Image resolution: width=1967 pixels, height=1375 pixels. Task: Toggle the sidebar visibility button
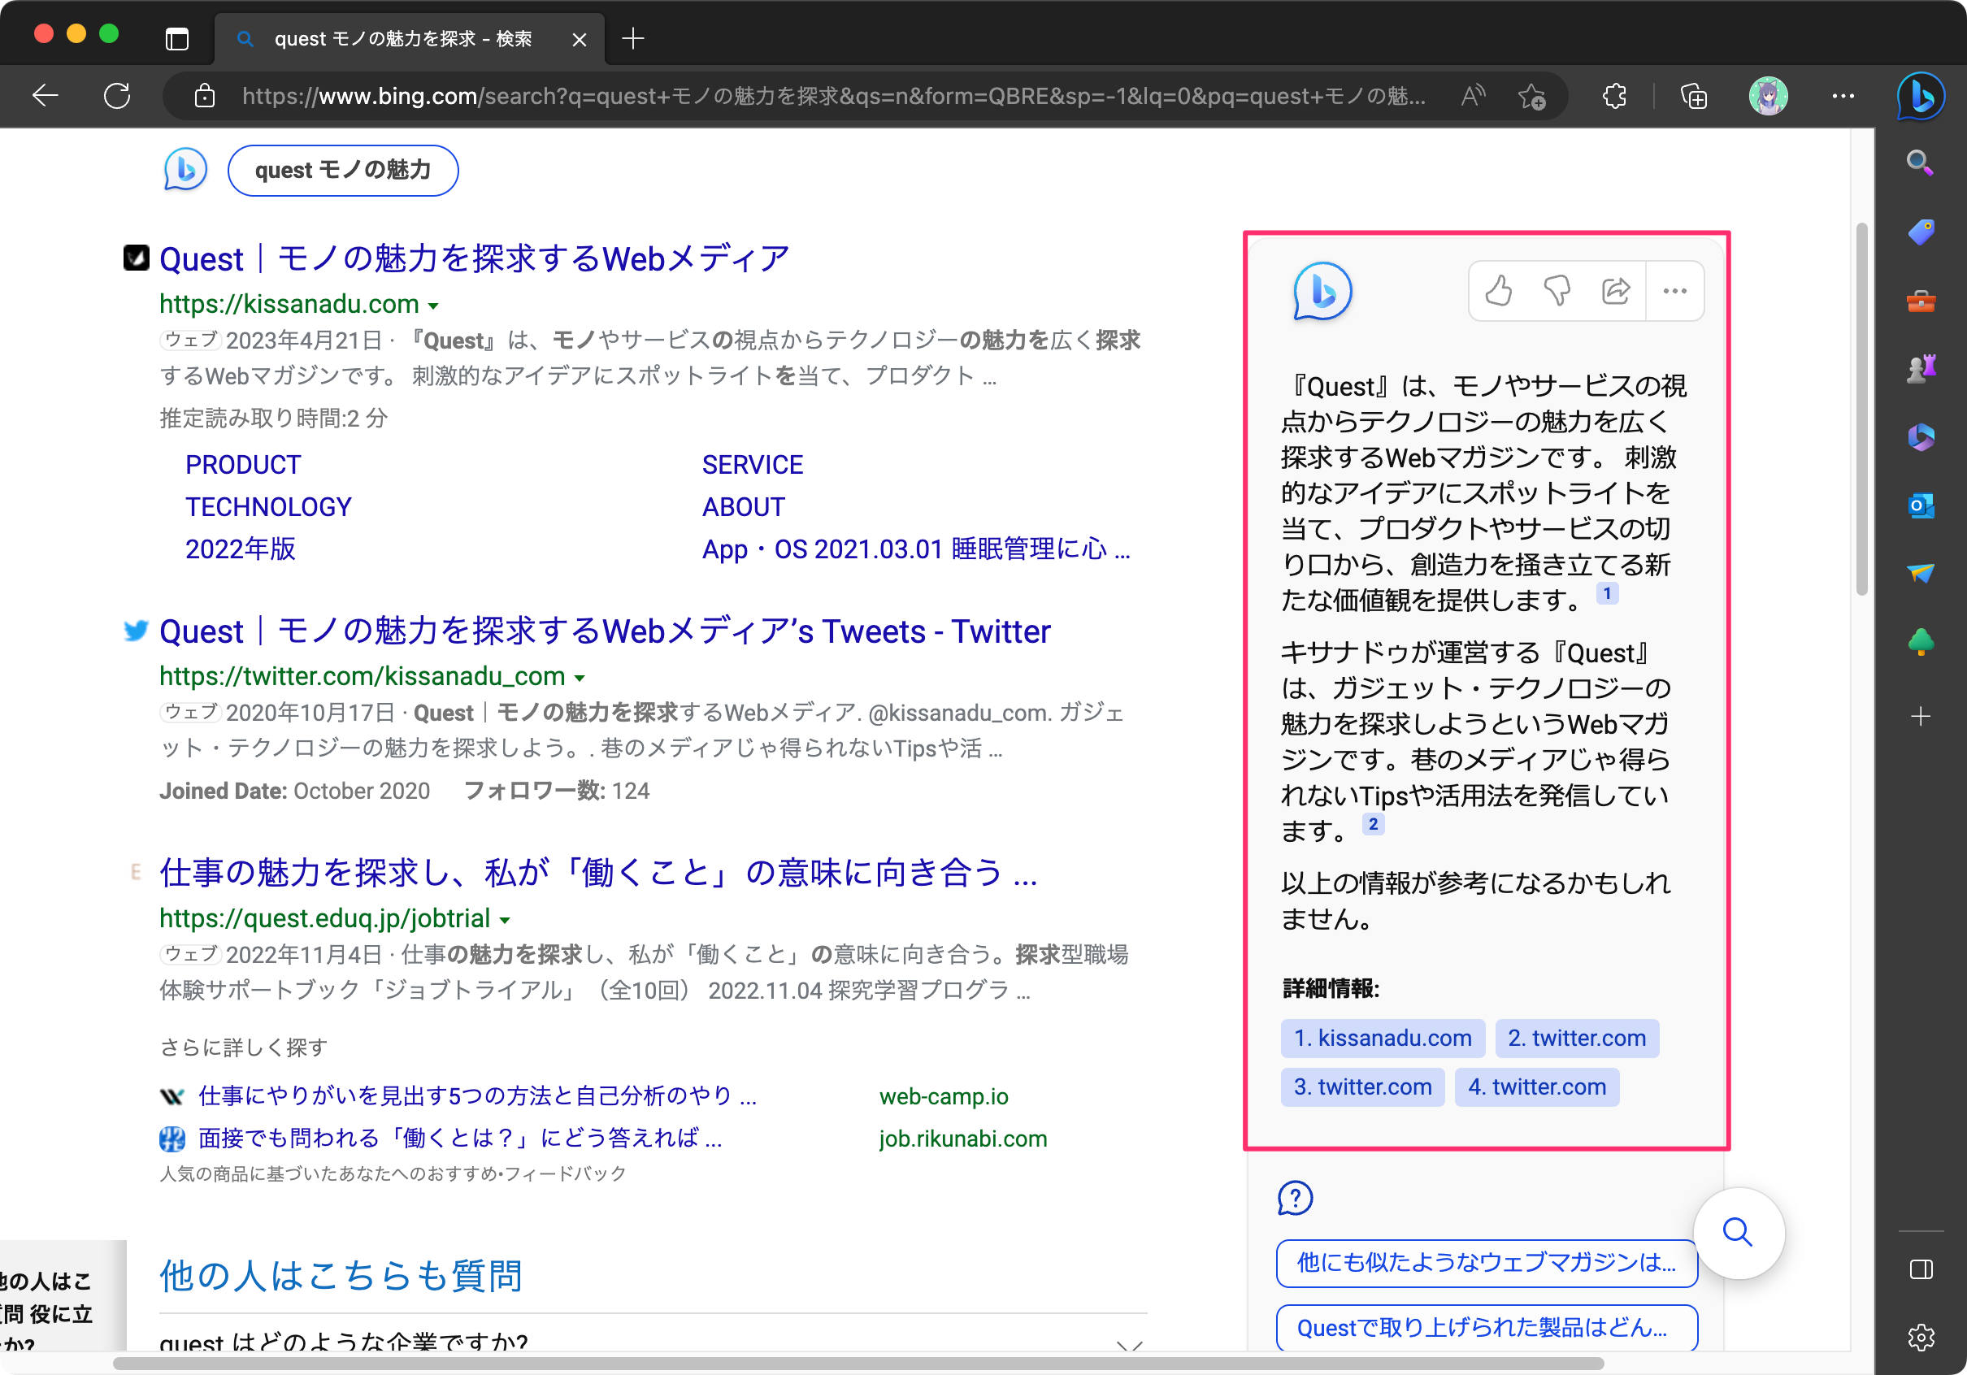coord(1920,1269)
